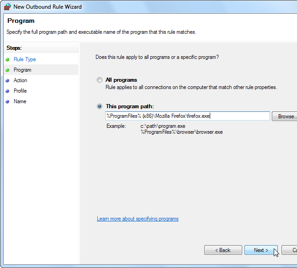The width and height of the screenshot is (297, 268).
Task: Click the program path text field
Action: click(187, 116)
